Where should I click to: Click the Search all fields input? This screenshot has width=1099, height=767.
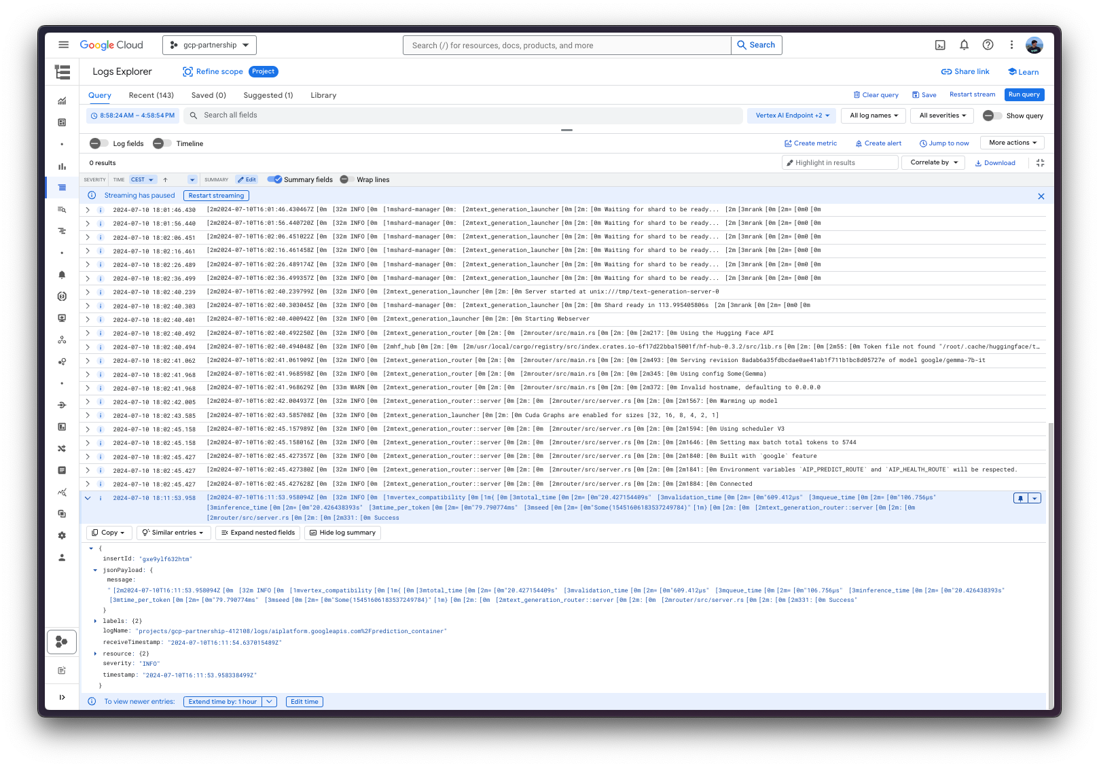click(463, 115)
